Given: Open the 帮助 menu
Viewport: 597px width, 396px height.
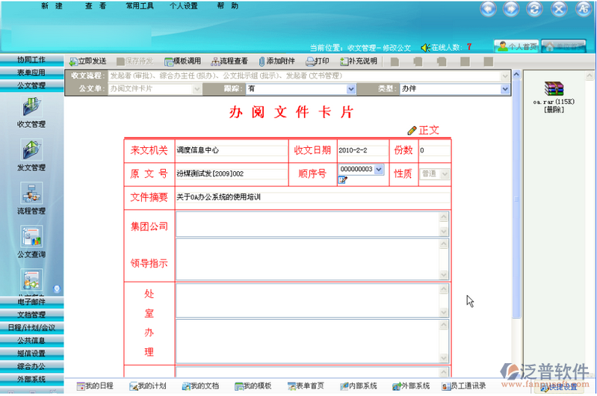Looking at the screenshot, I should [228, 6].
